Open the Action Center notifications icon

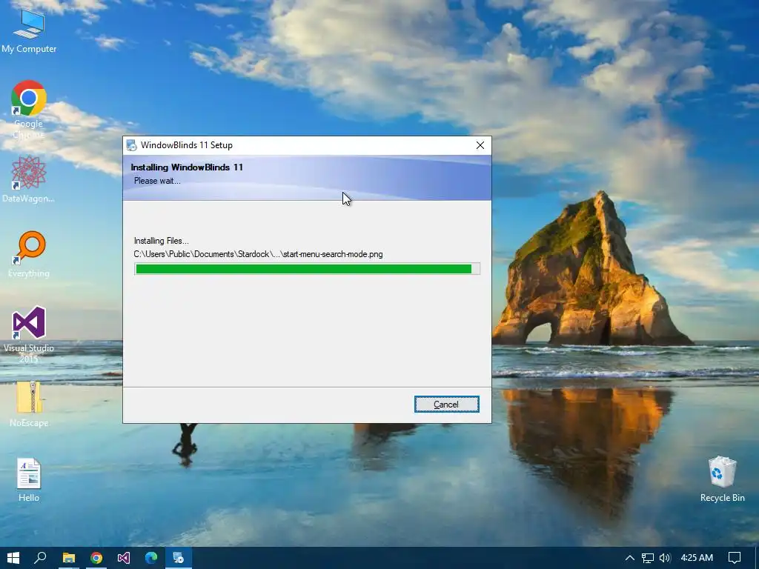point(735,558)
